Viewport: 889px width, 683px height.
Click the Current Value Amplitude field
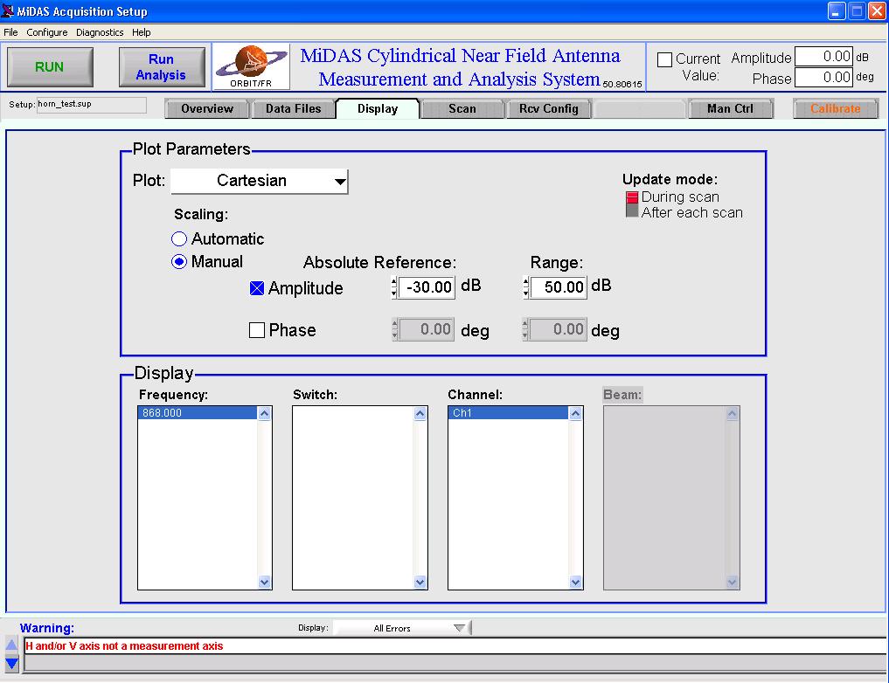pos(823,57)
